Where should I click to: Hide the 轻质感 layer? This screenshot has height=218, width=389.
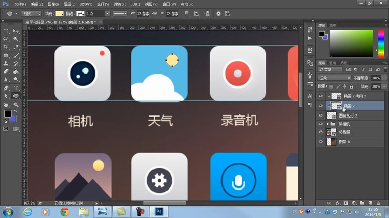pos(321,132)
